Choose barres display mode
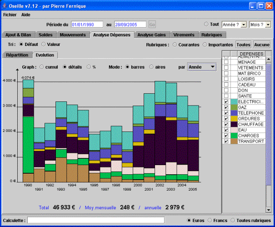275x227 pixels. pos(127,67)
